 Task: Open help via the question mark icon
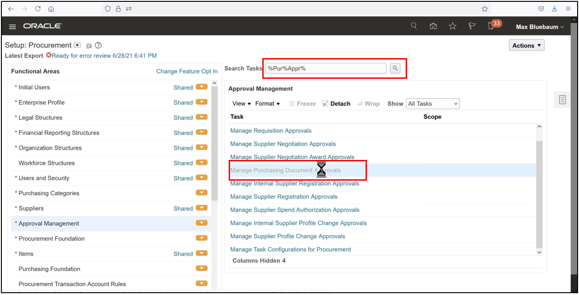point(98,45)
